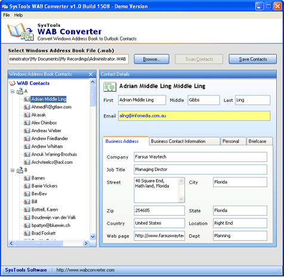Click the Last name field
284x277 pixels.
pos(253,100)
